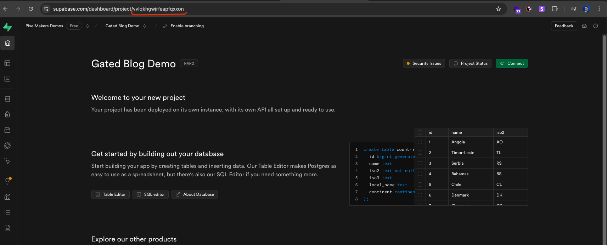Open Project Status

470,63
